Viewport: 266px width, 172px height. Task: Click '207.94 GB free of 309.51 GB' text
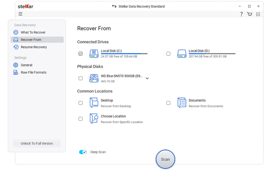click(208, 56)
